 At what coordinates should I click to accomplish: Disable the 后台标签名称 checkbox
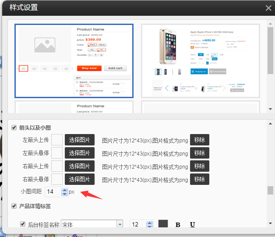pyautogui.click(x=23, y=224)
